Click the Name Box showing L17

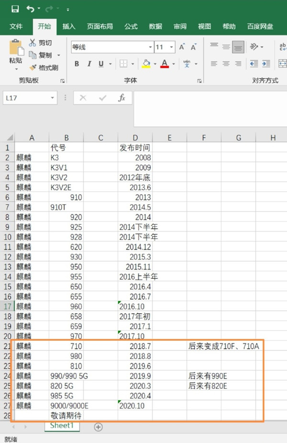26,98
